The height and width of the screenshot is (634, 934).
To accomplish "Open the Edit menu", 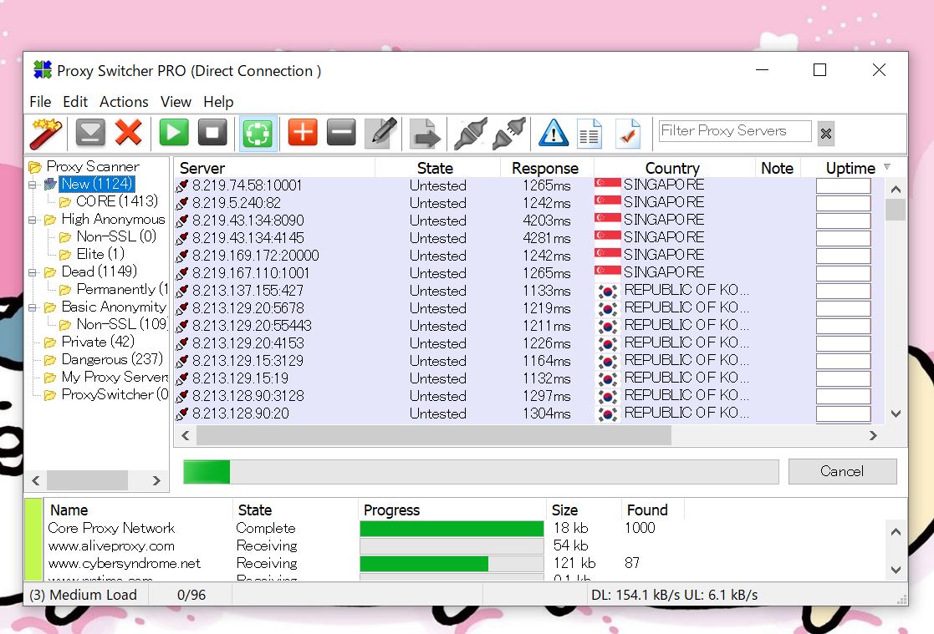I will tap(75, 102).
